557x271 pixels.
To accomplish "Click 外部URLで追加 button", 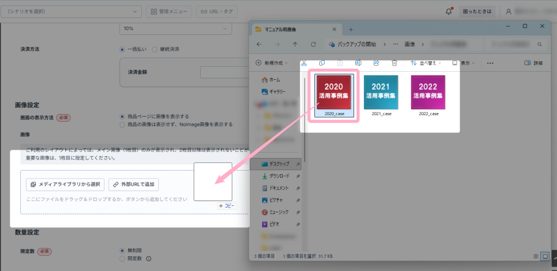I will point(134,185).
